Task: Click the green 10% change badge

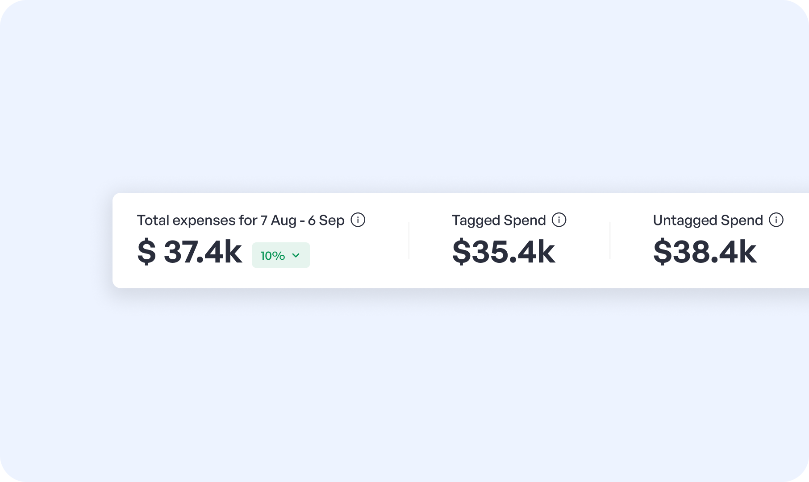Action: (281, 255)
